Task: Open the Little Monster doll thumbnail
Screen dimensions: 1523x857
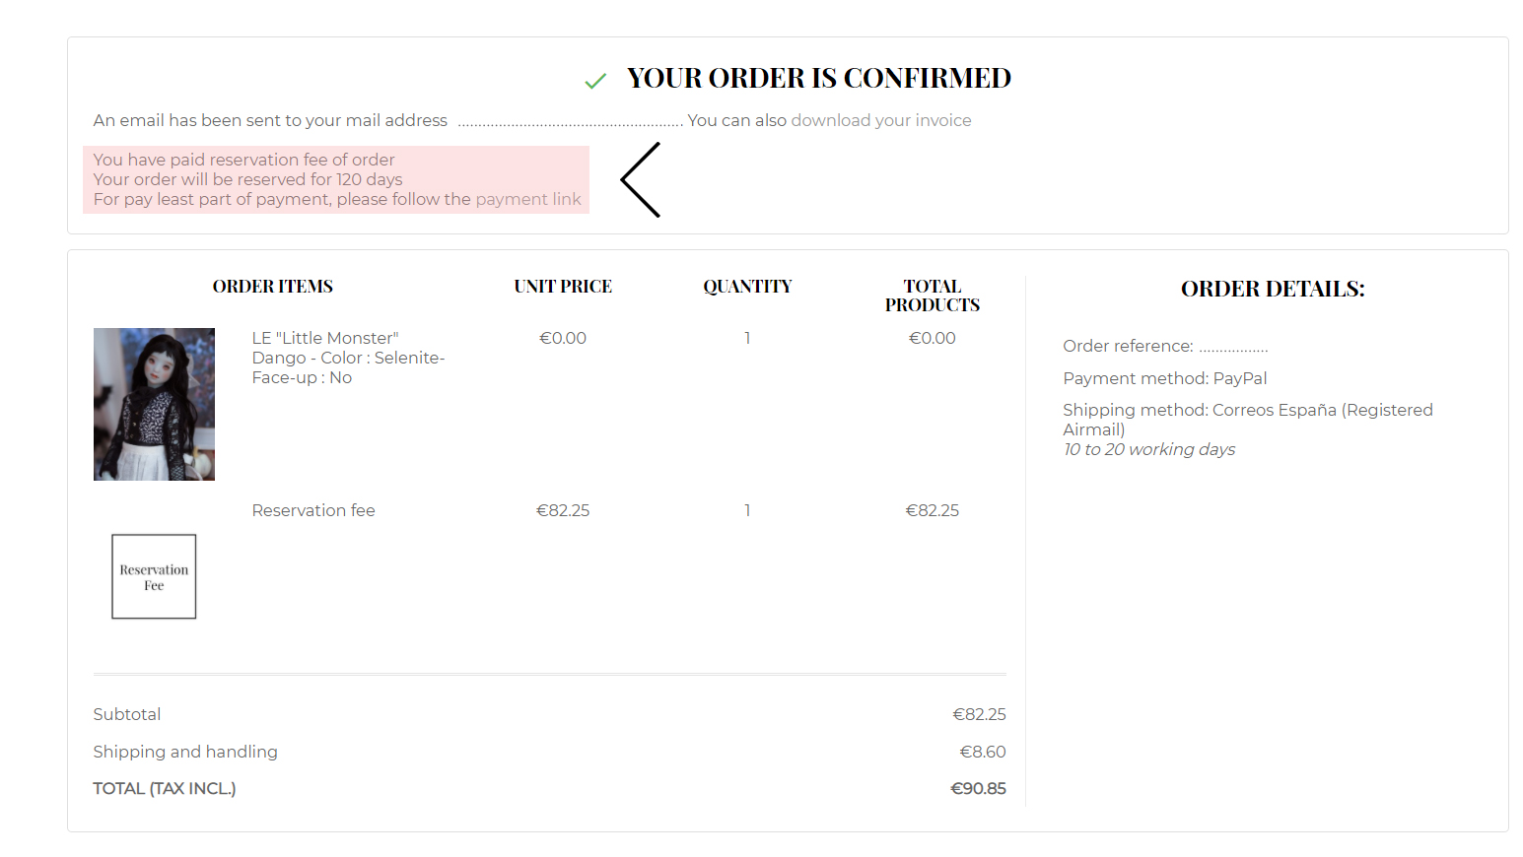Action: pyautogui.click(x=154, y=404)
